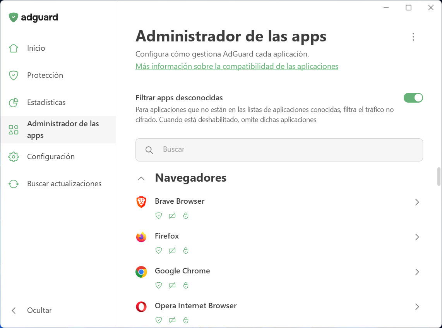Viewport: 442px width, 328px height.
Task: Click the gear icon beside Configuración
Action: [14, 157]
